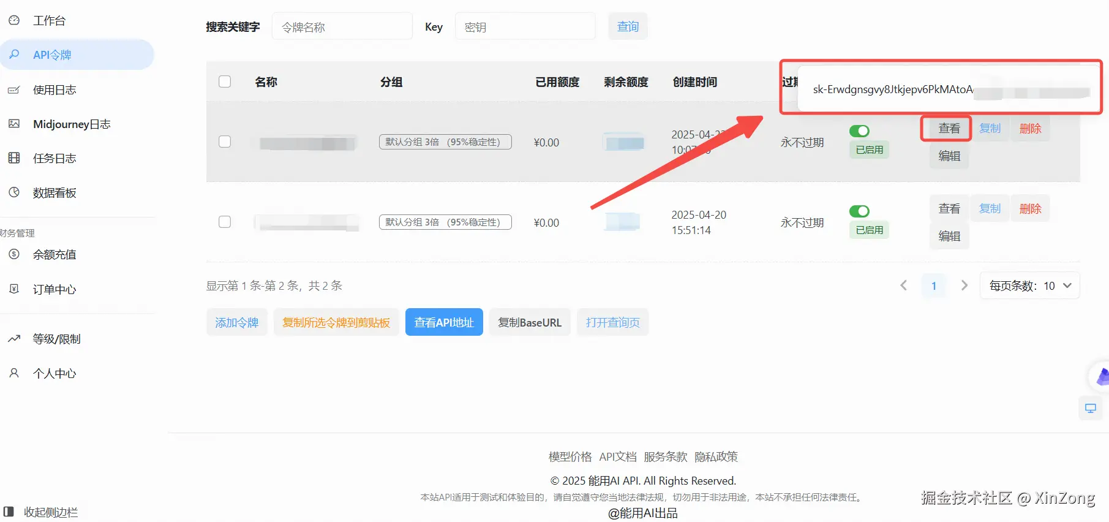Image resolution: width=1109 pixels, height=522 pixels.
Task: Click the 已用额度 column header
Action: (557, 81)
